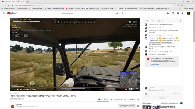
Task: Open the account avatar menu
Action: [189, 13]
